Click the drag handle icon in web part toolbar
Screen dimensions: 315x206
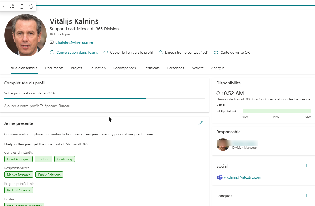point(3,7)
